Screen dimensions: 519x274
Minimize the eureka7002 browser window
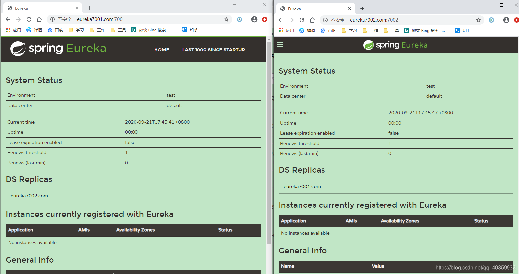click(486, 5)
